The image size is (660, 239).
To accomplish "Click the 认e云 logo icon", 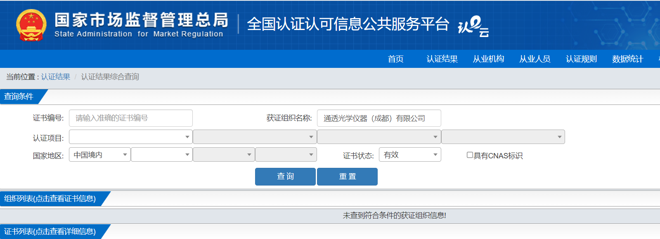I will [473, 26].
